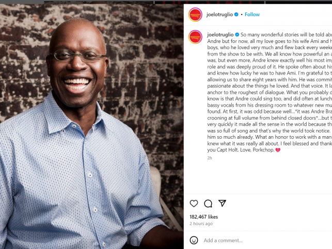Share the post with the paper plane icon
332x249 pixels.
pyautogui.click(x=222, y=203)
